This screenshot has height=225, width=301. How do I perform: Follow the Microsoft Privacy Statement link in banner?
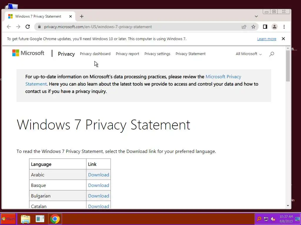click(223, 77)
